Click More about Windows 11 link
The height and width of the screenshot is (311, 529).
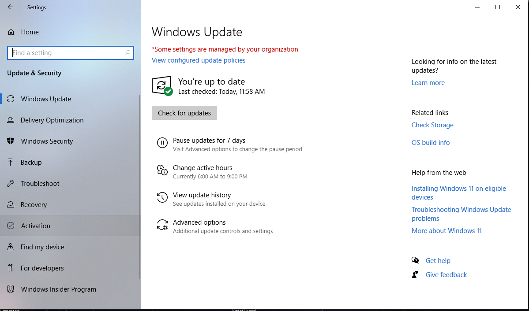pos(446,231)
